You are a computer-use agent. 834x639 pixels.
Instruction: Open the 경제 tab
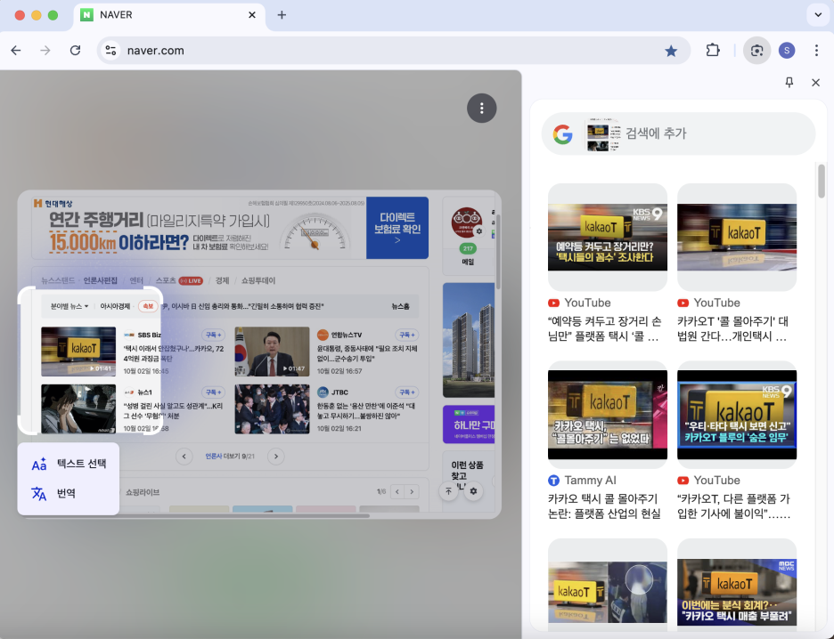222,280
